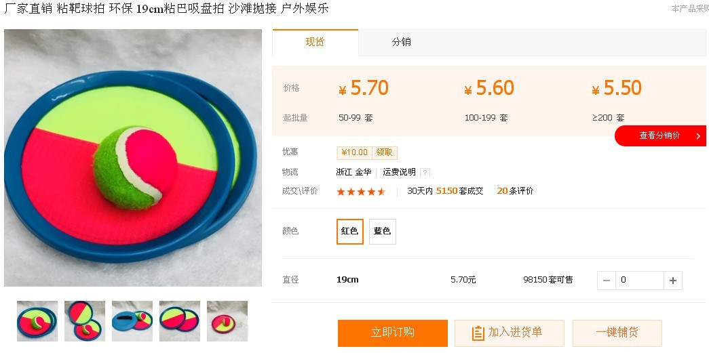Click the quantity input field
This screenshot has width=709, height=353.
639,281
